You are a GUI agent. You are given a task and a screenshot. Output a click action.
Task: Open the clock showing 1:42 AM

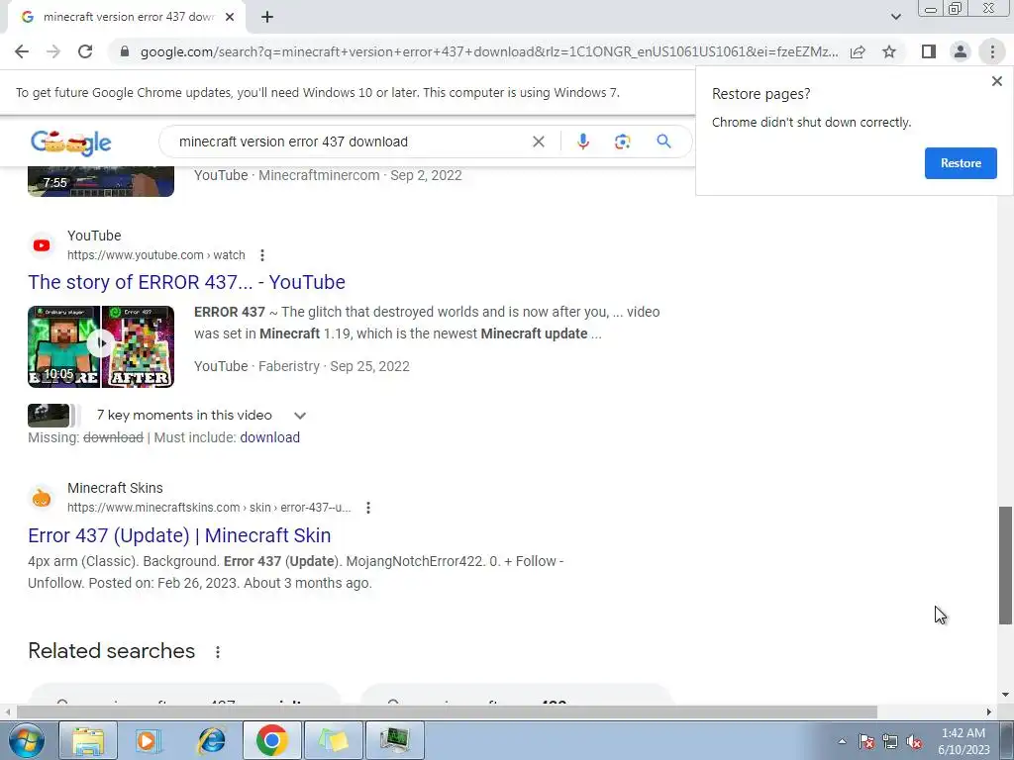963,741
